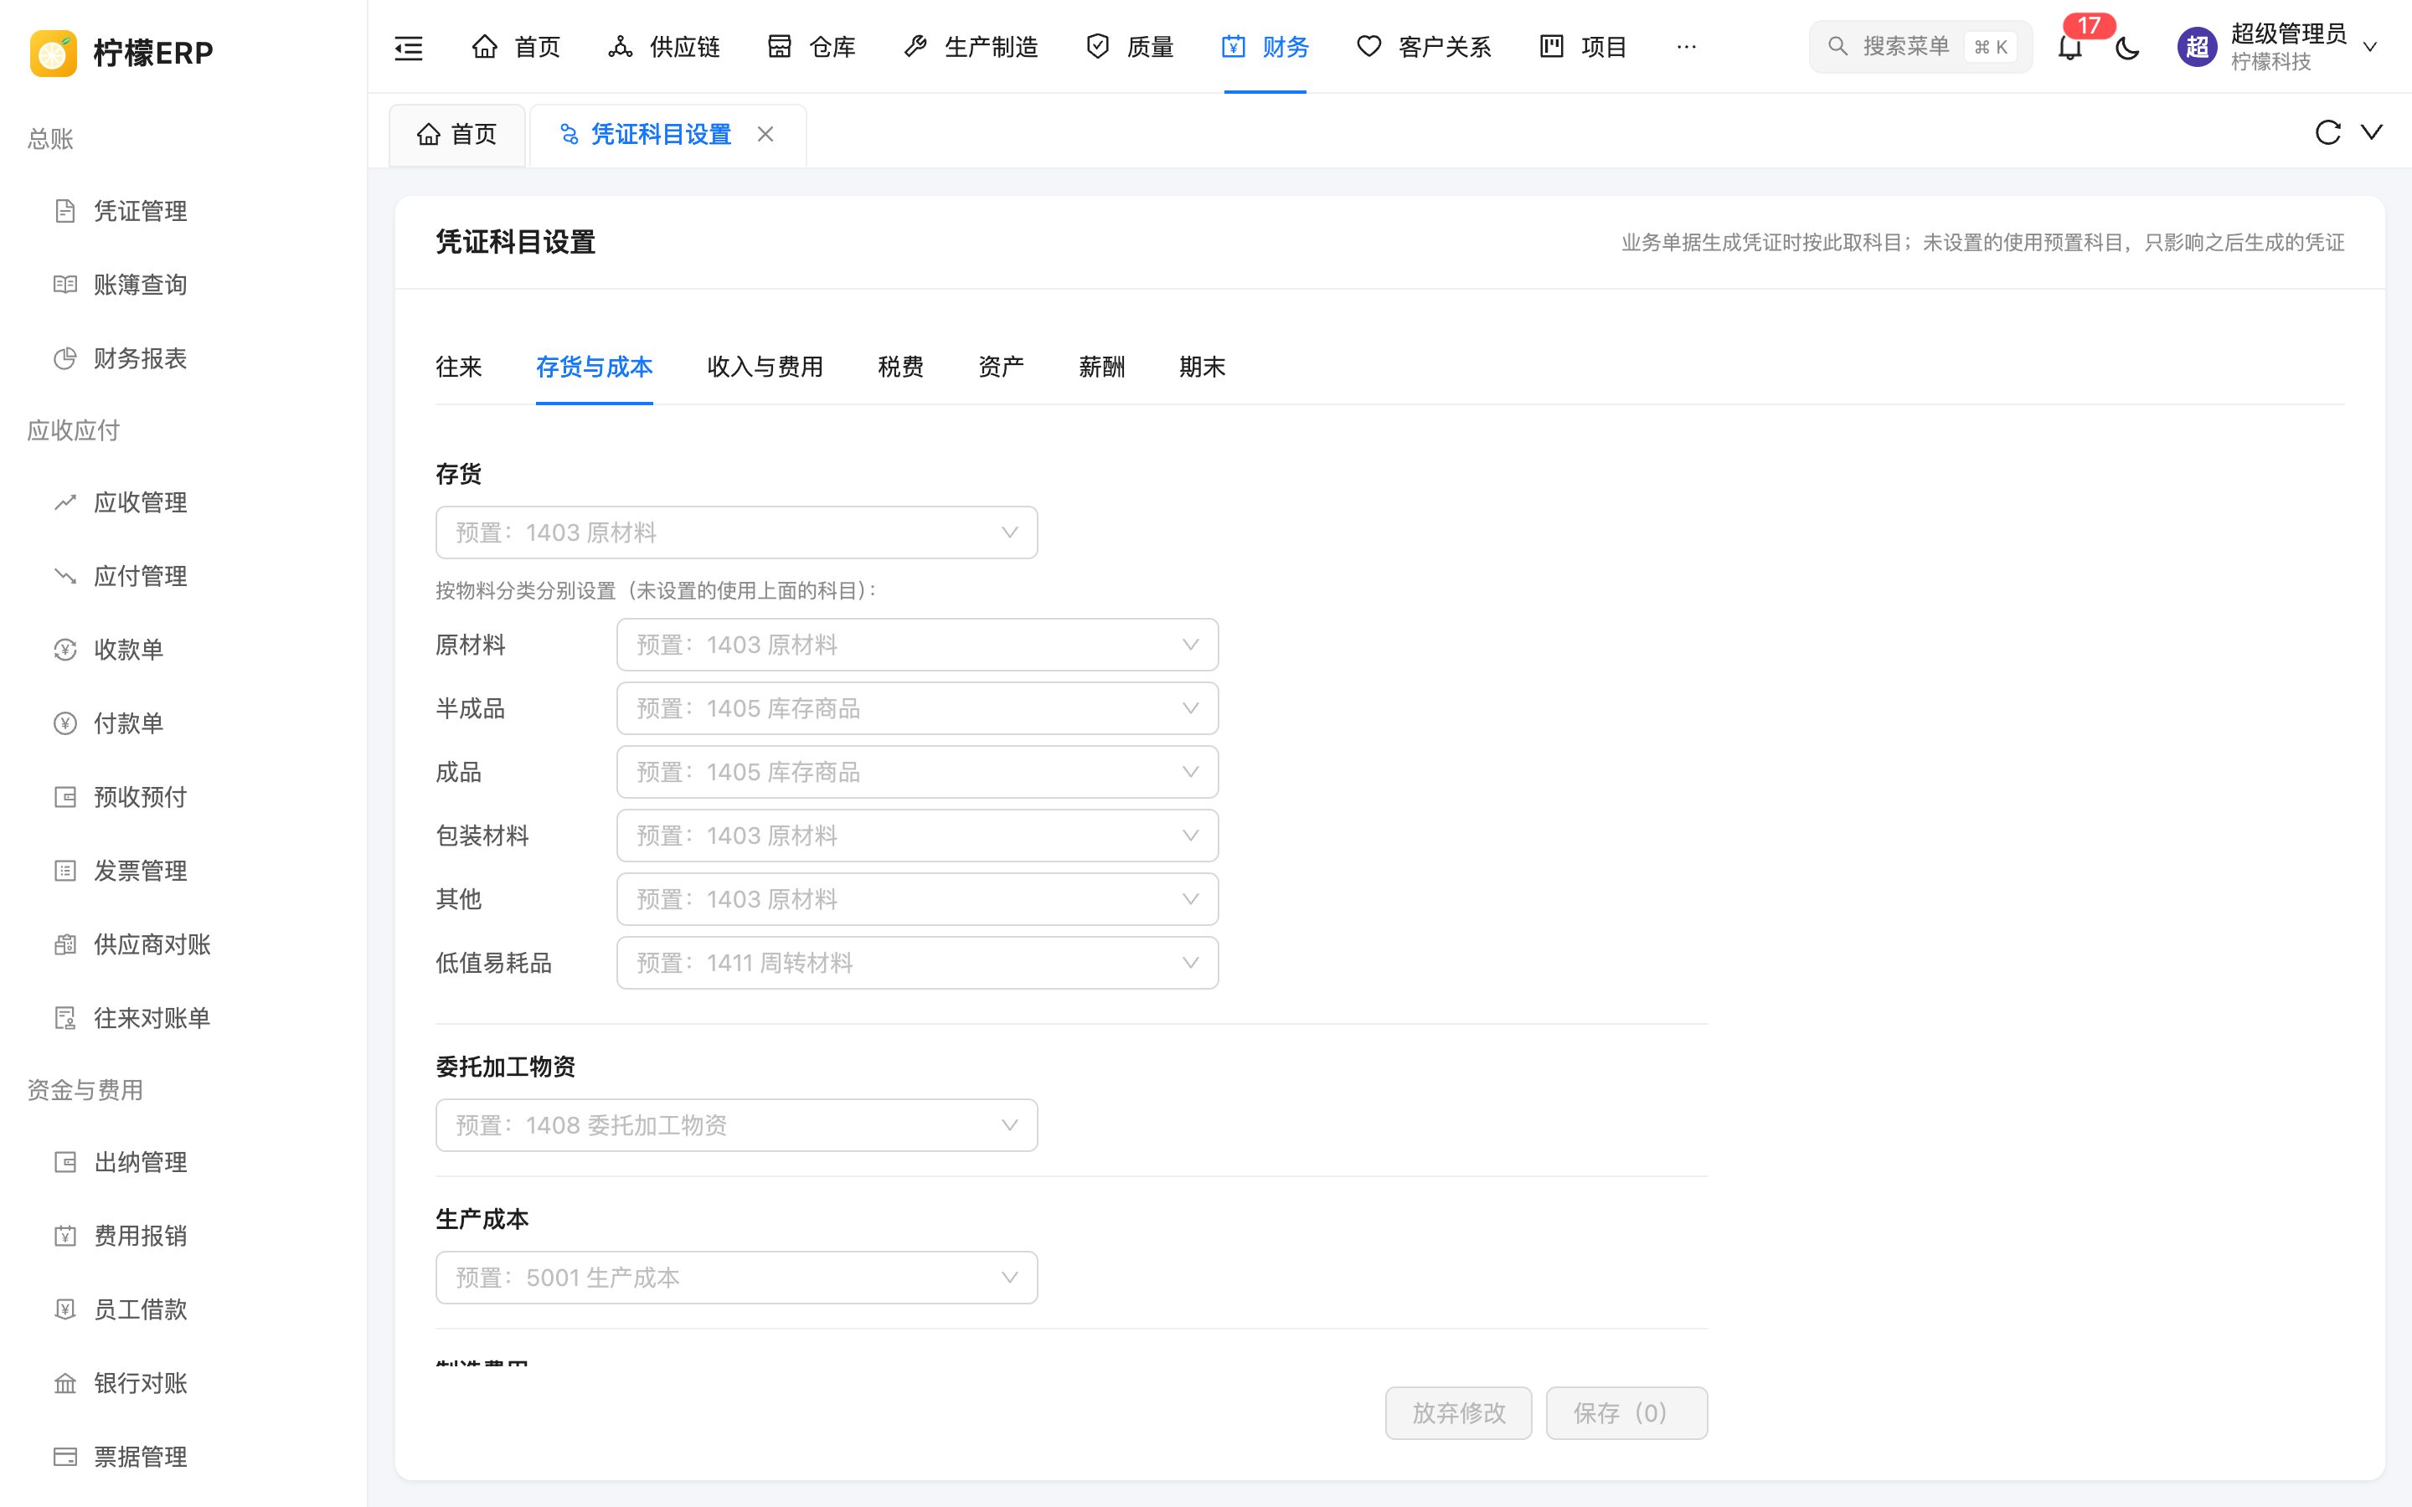Collapse the sidebar with the menu fold icon

click(409, 47)
